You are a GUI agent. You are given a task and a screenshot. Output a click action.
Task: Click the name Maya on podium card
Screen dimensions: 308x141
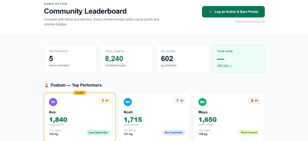203,112
